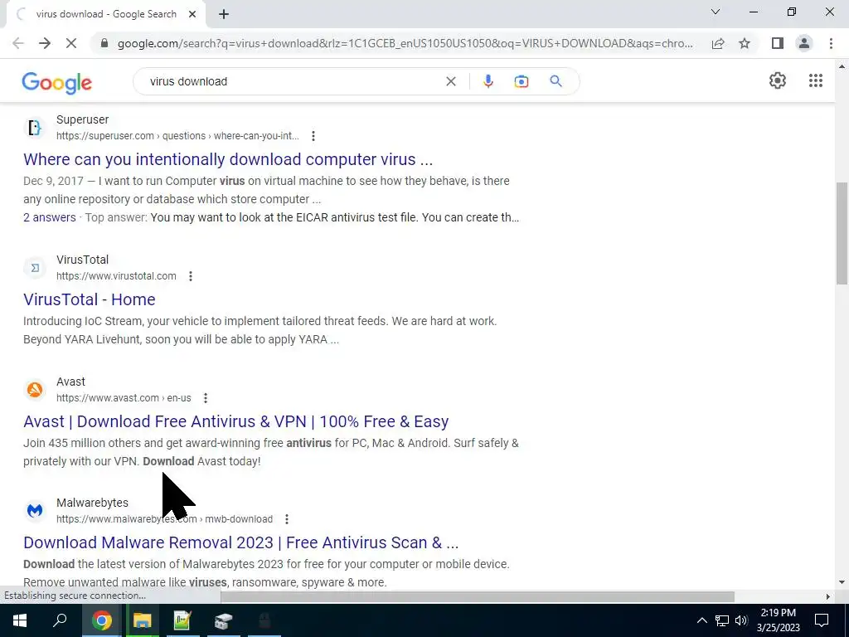The width and height of the screenshot is (849, 637).
Task: Click the Malwarebytes site favicon
Action: (35, 511)
